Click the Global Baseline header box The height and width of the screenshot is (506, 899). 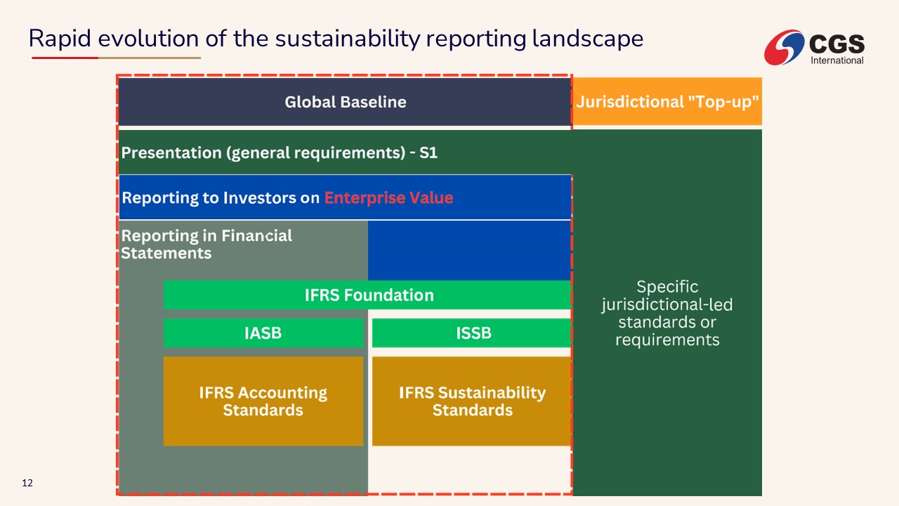click(345, 102)
